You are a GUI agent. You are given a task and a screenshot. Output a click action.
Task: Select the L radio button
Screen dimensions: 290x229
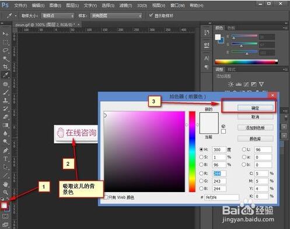244,150
